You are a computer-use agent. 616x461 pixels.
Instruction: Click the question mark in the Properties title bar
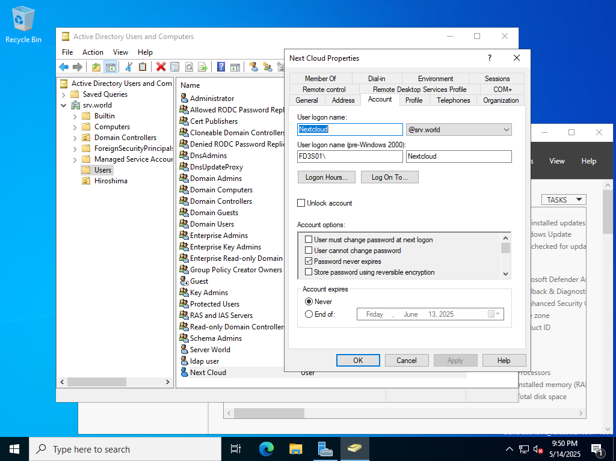point(490,58)
